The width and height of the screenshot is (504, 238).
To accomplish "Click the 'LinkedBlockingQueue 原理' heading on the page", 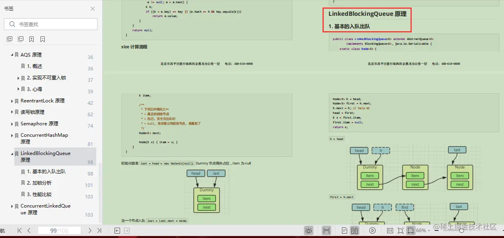I will coord(367,14).
